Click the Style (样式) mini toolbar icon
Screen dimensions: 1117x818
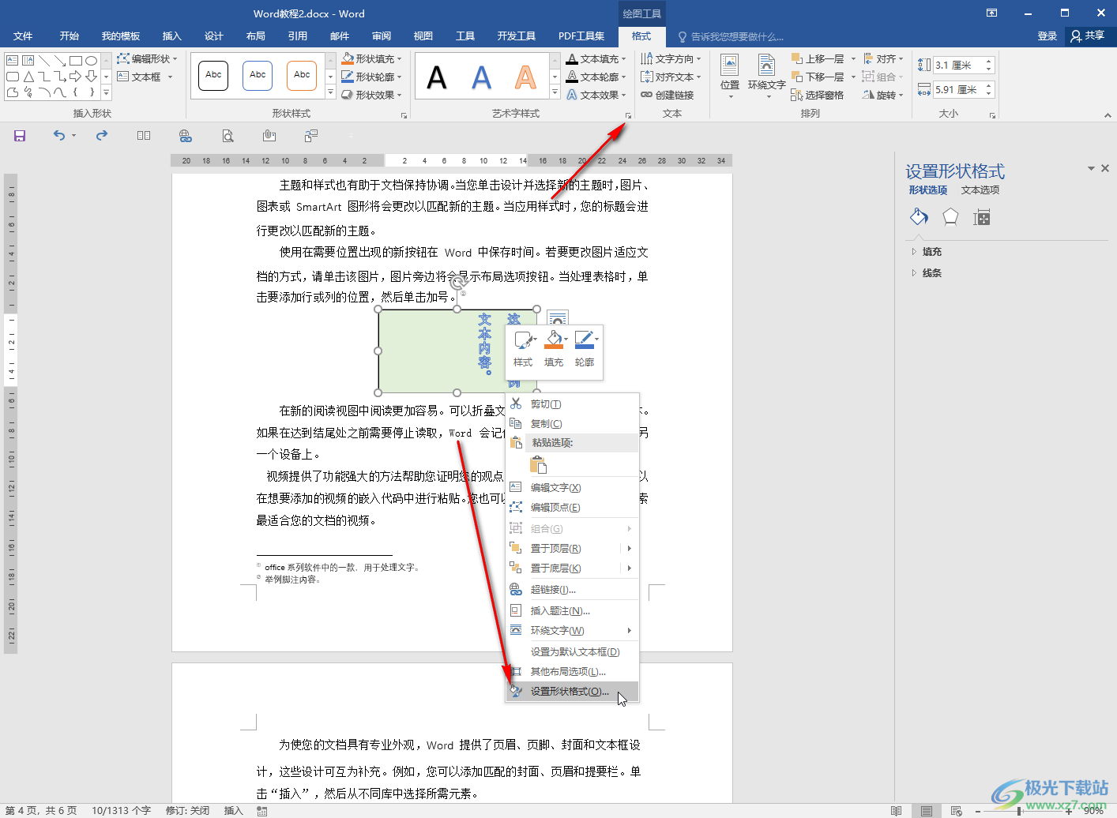click(x=523, y=349)
